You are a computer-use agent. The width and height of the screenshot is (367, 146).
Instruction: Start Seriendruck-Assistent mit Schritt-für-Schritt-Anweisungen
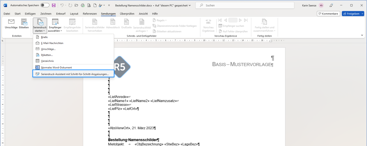73,74
